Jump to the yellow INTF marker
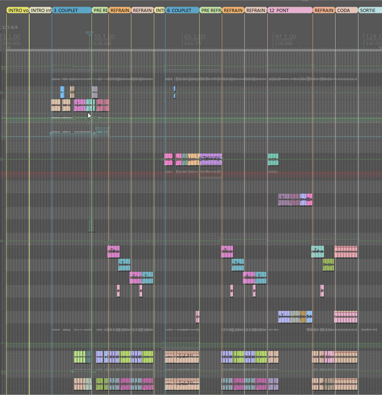 [160, 10]
